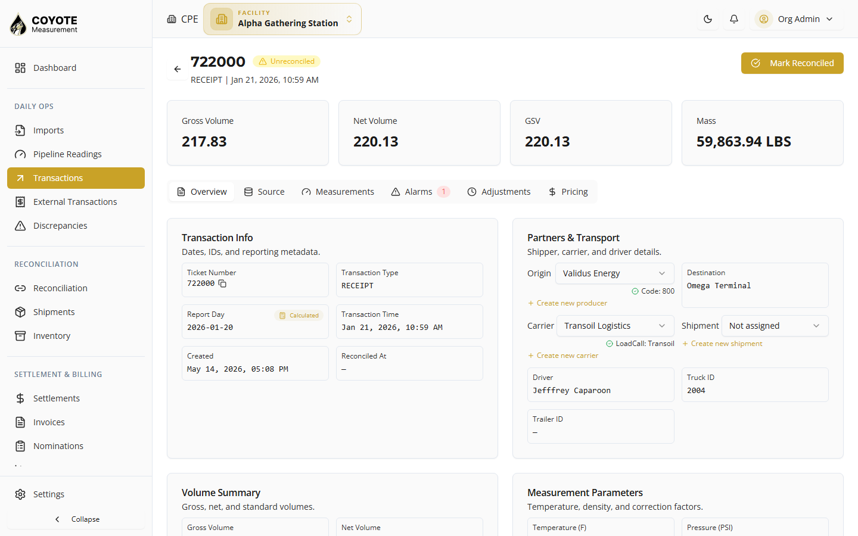Image resolution: width=858 pixels, height=536 pixels.
Task: Click the Truck ID 2004 field
Action: [755, 385]
